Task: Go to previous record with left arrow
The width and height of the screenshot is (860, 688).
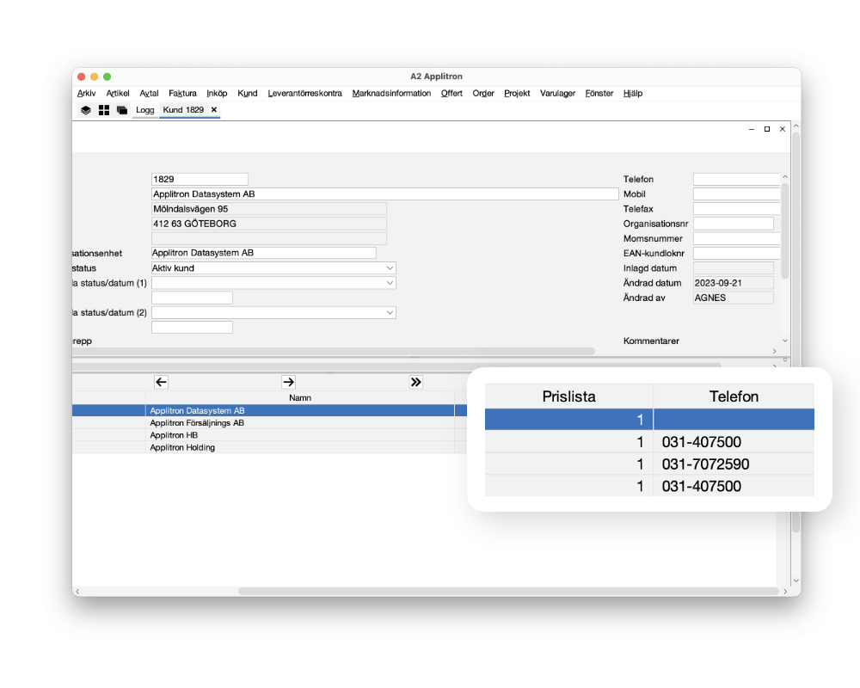Action: pyautogui.click(x=161, y=382)
